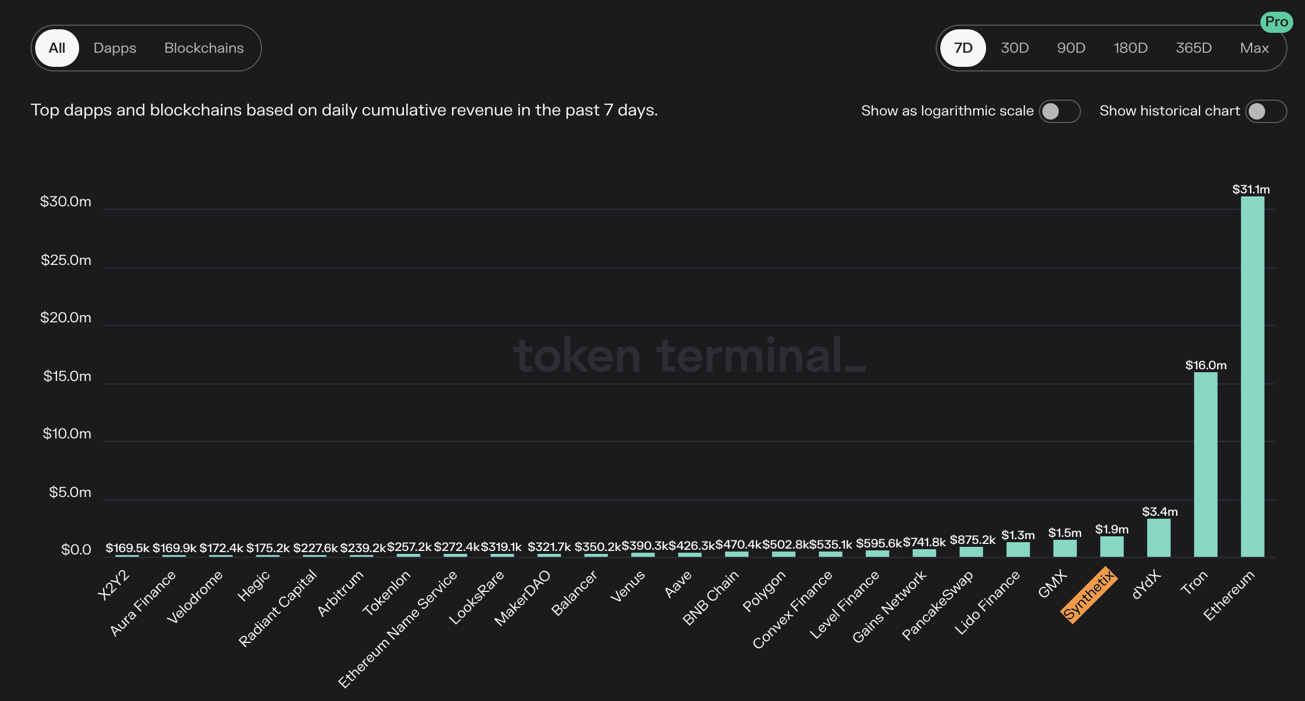
Task: Click the green Pro badge
Action: click(1276, 22)
